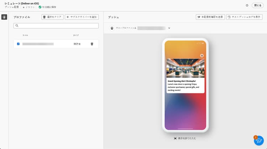Click 選択をクリア button
The image size is (267, 149).
pos(52,17)
